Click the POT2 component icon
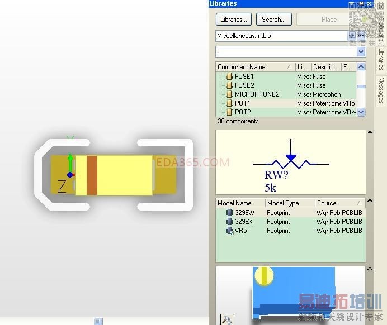Screen dimensions: 387x325 click(229, 112)
